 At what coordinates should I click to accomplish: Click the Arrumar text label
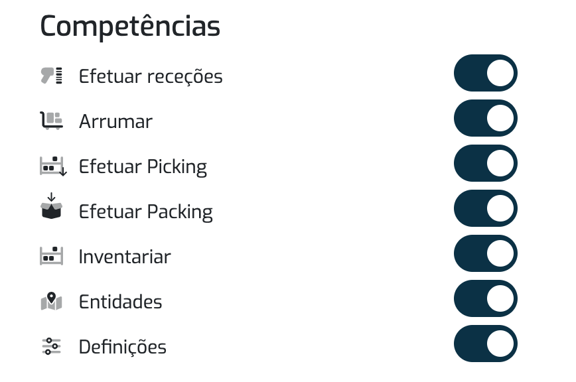[x=115, y=121]
